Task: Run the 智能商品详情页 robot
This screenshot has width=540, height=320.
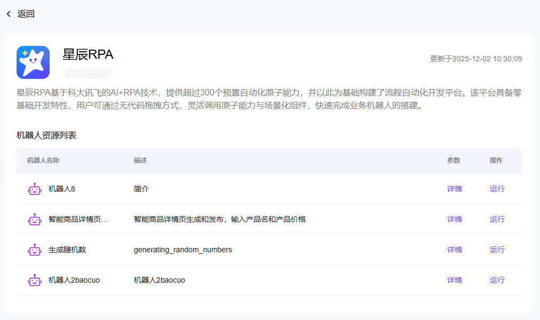Action: [x=497, y=219]
